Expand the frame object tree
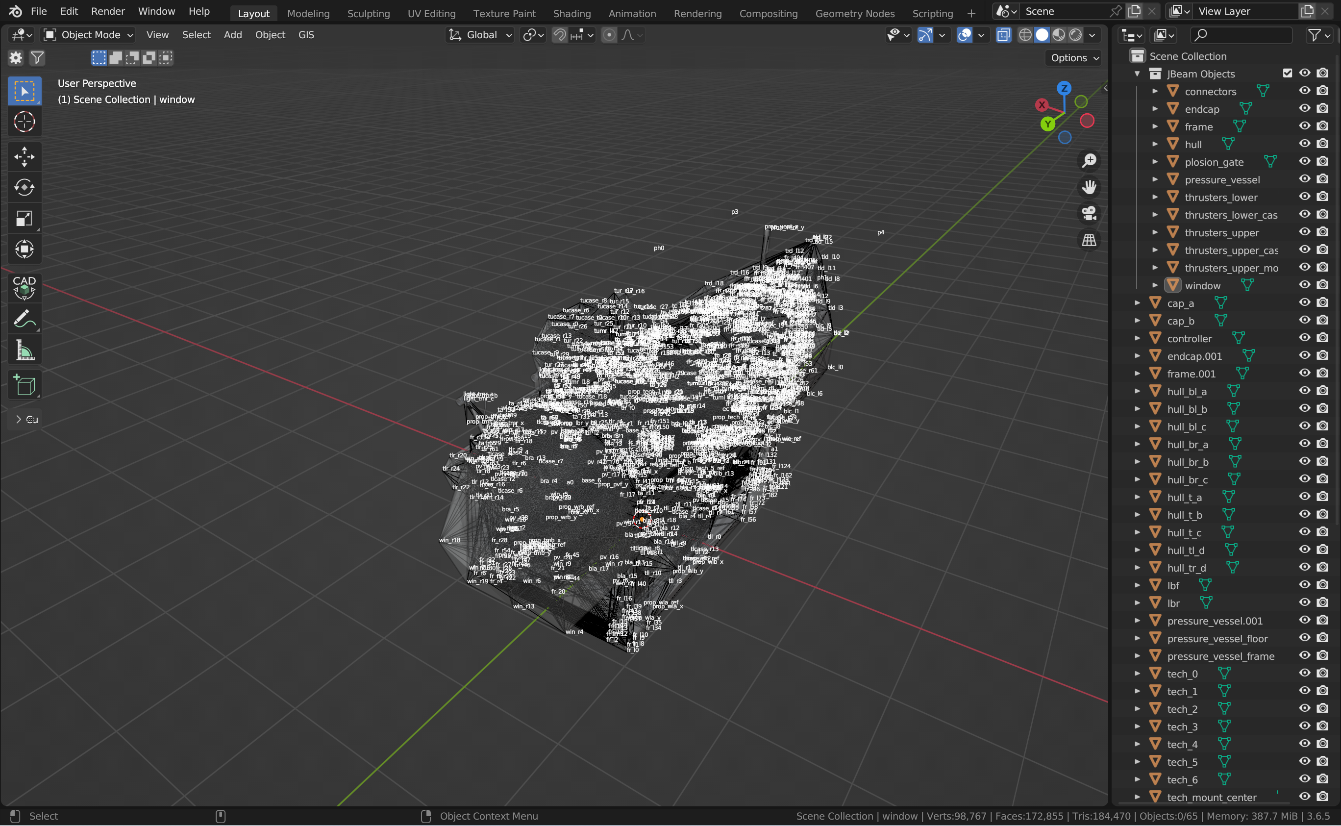 tap(1155, 126)
